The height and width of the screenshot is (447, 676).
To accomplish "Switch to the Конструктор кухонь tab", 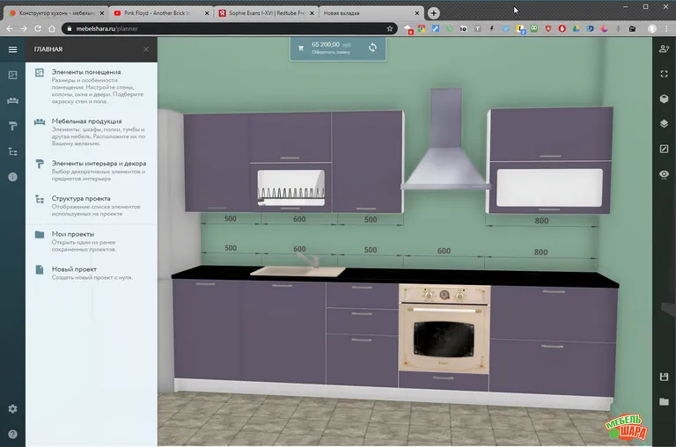I will click(x=55, y=13).
